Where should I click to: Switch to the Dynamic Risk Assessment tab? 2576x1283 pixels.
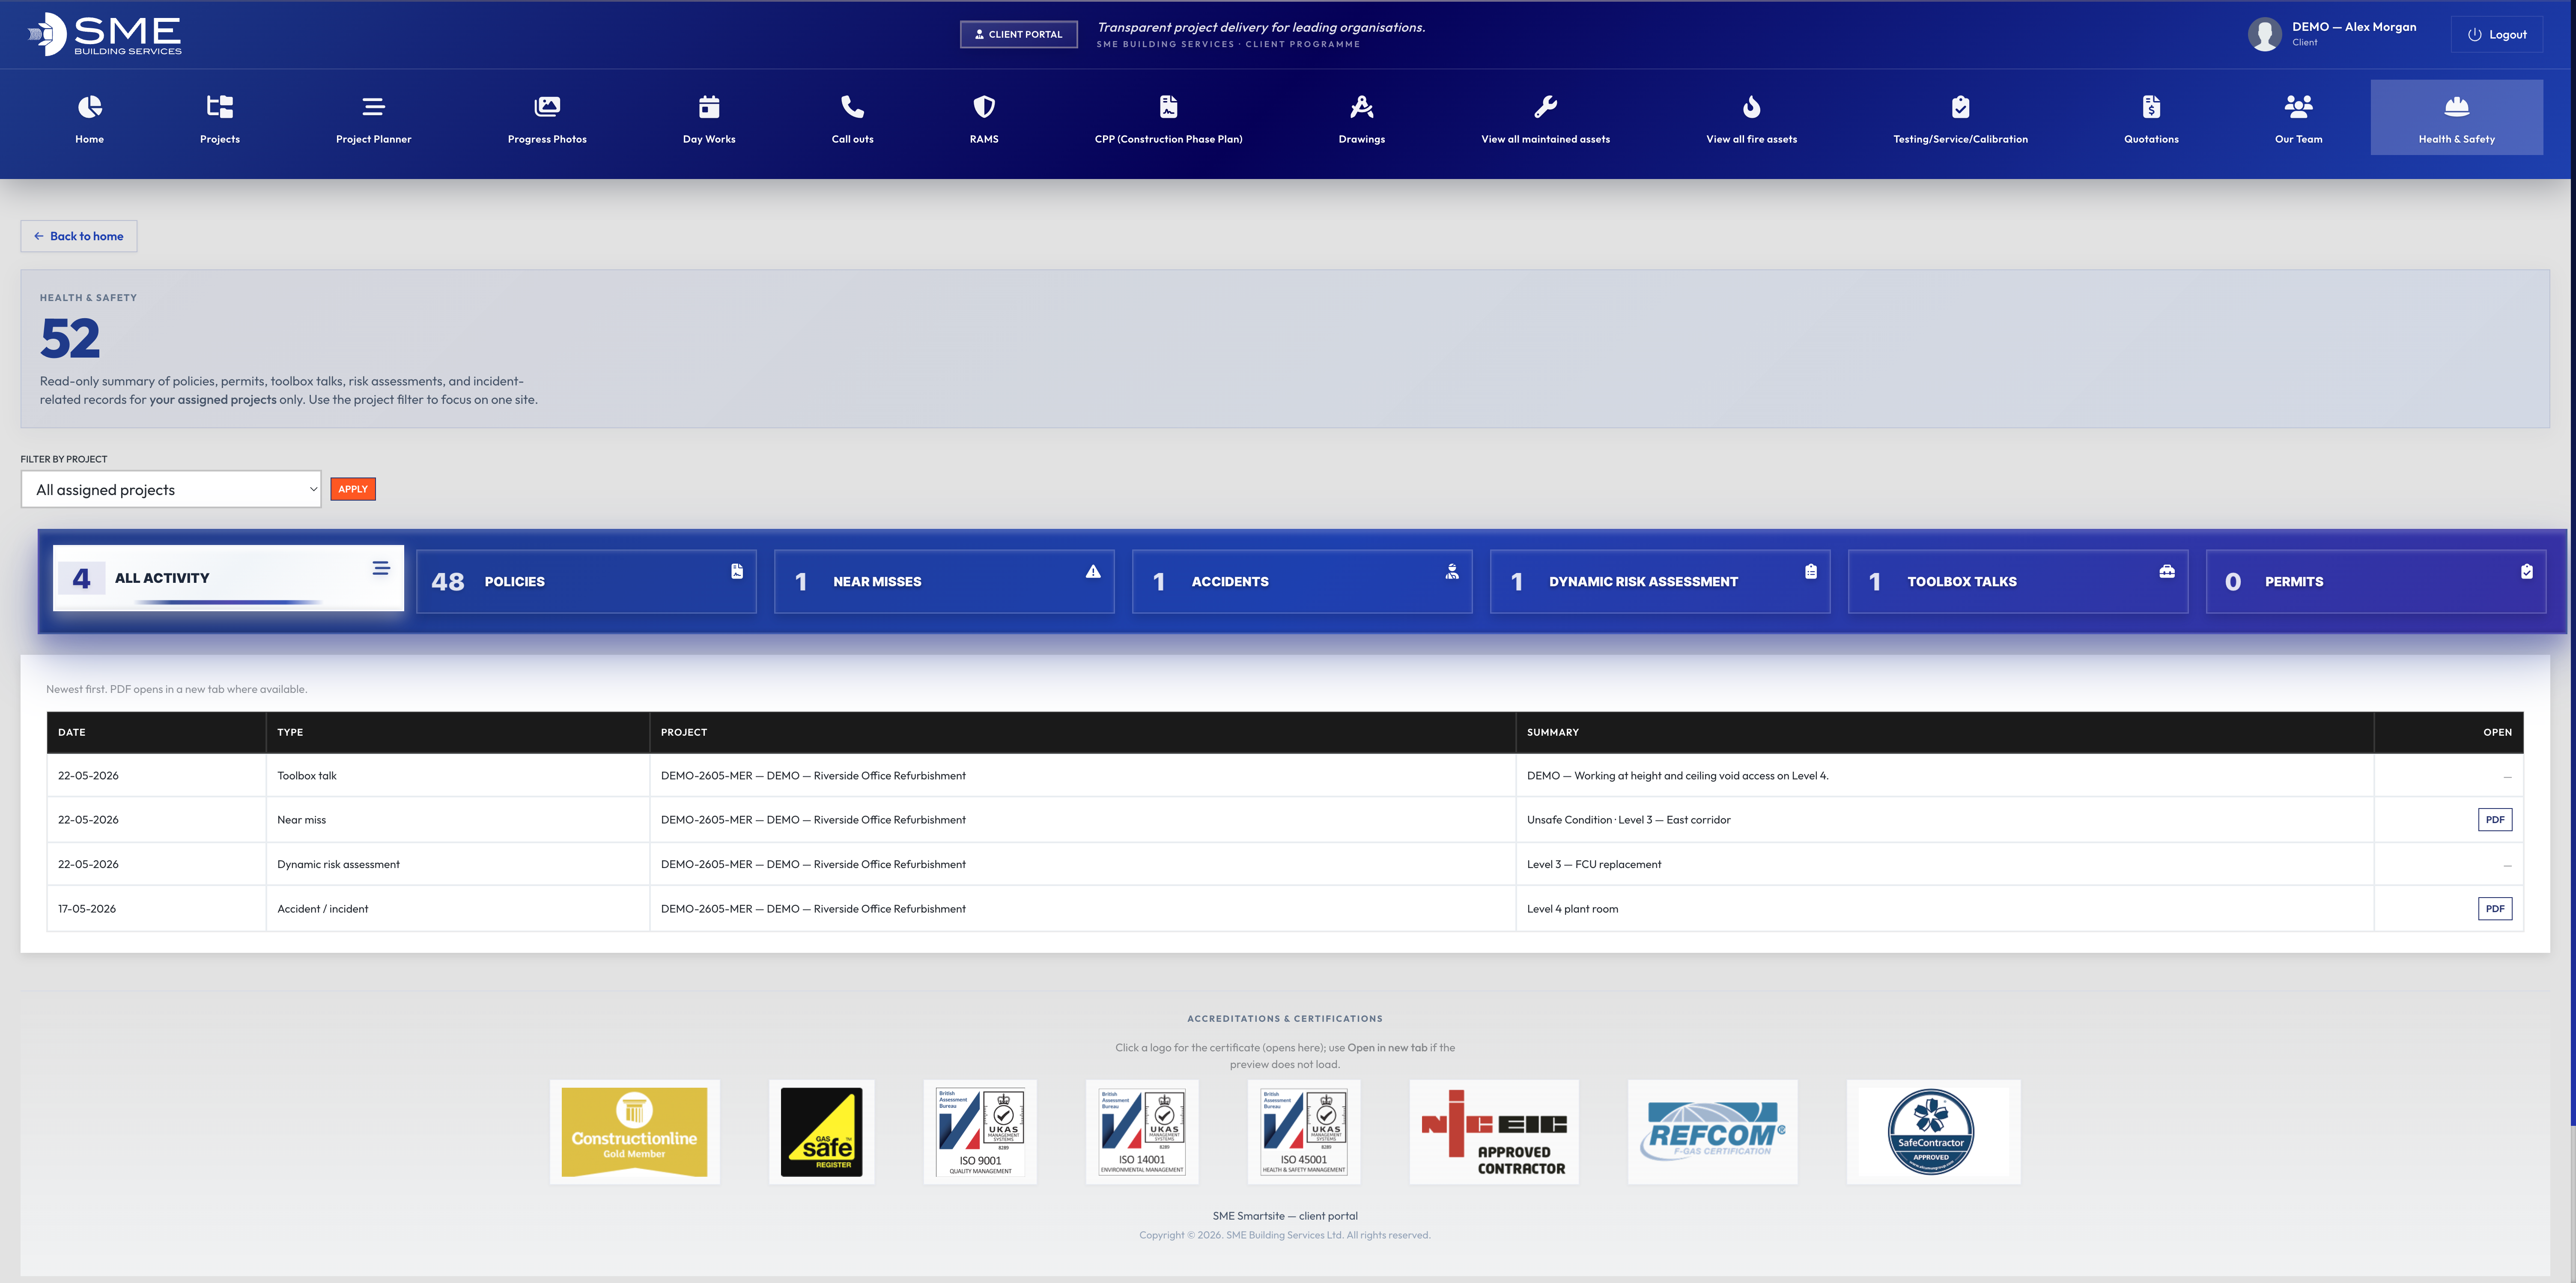1660,581
